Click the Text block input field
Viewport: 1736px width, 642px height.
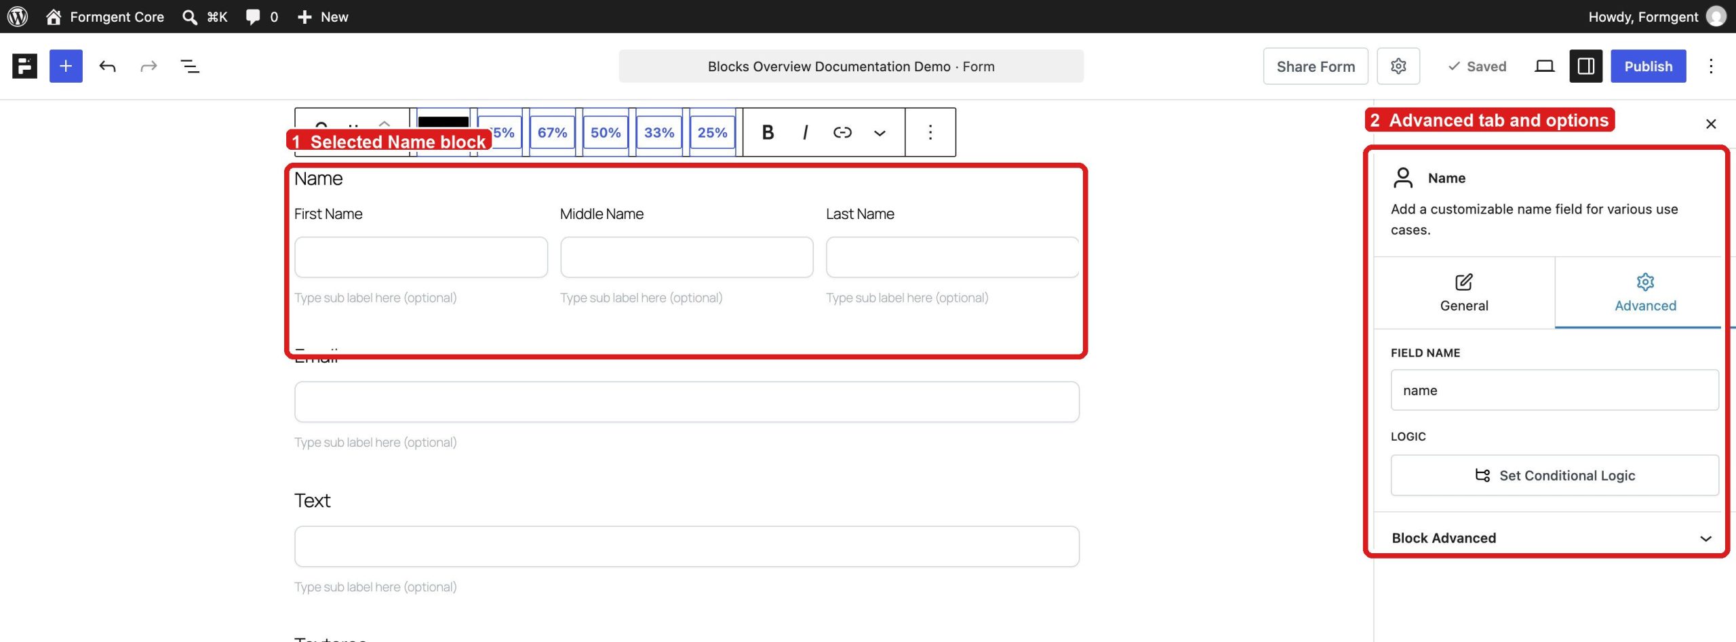(x=686, y=546)
